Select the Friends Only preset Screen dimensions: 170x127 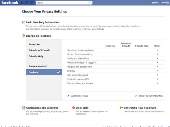(x=36, y=56)
